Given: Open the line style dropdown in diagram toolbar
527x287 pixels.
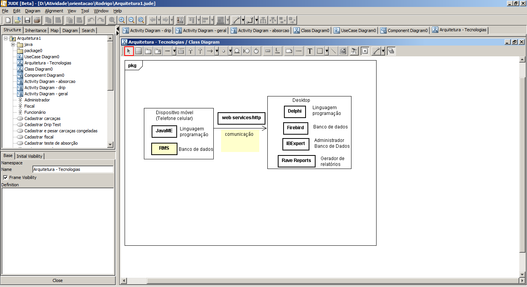Looking at the screenshot, I should click(383, 51).
